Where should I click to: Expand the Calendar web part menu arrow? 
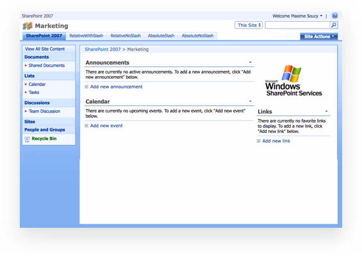pos(250,101)
